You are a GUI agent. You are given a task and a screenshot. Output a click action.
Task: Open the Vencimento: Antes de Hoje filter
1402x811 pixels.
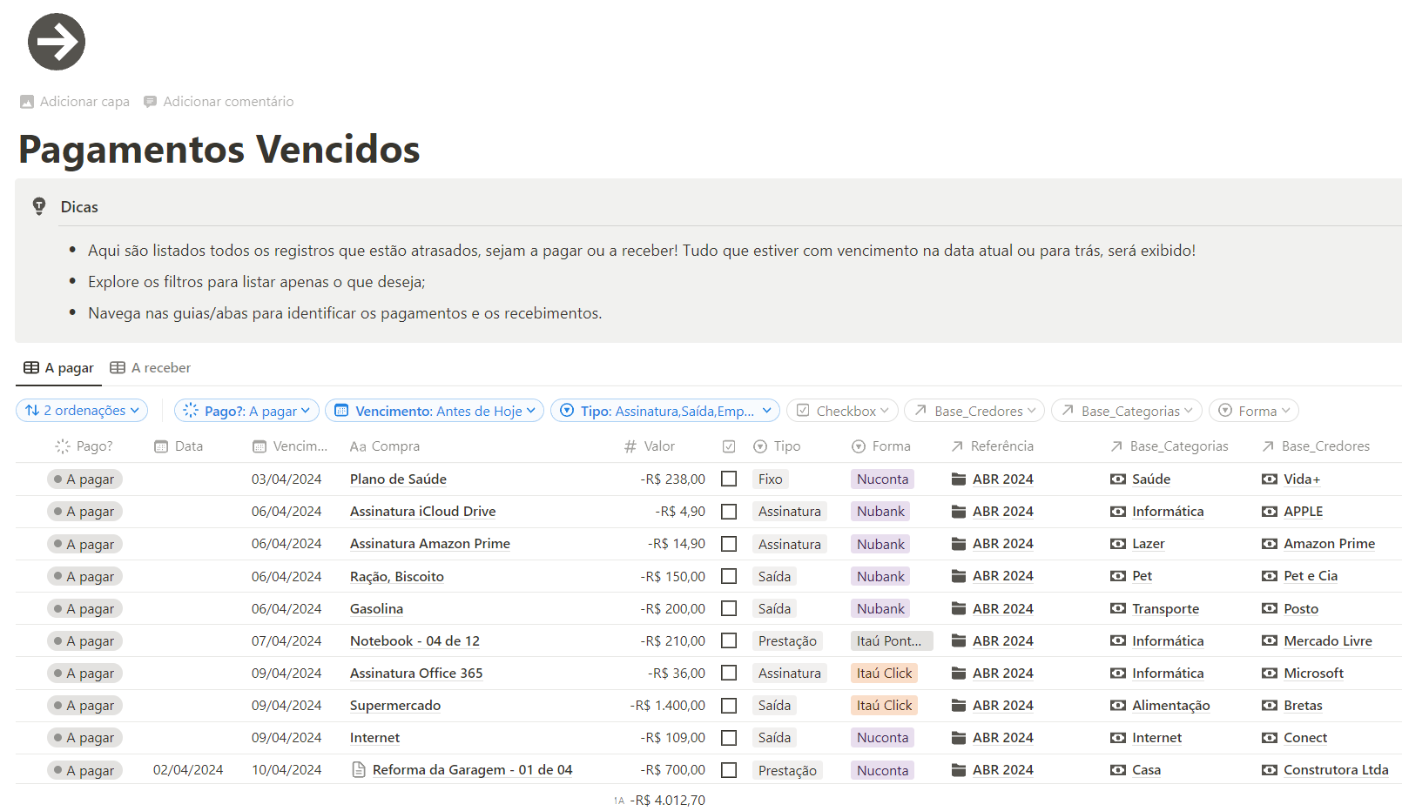point(435,411)
